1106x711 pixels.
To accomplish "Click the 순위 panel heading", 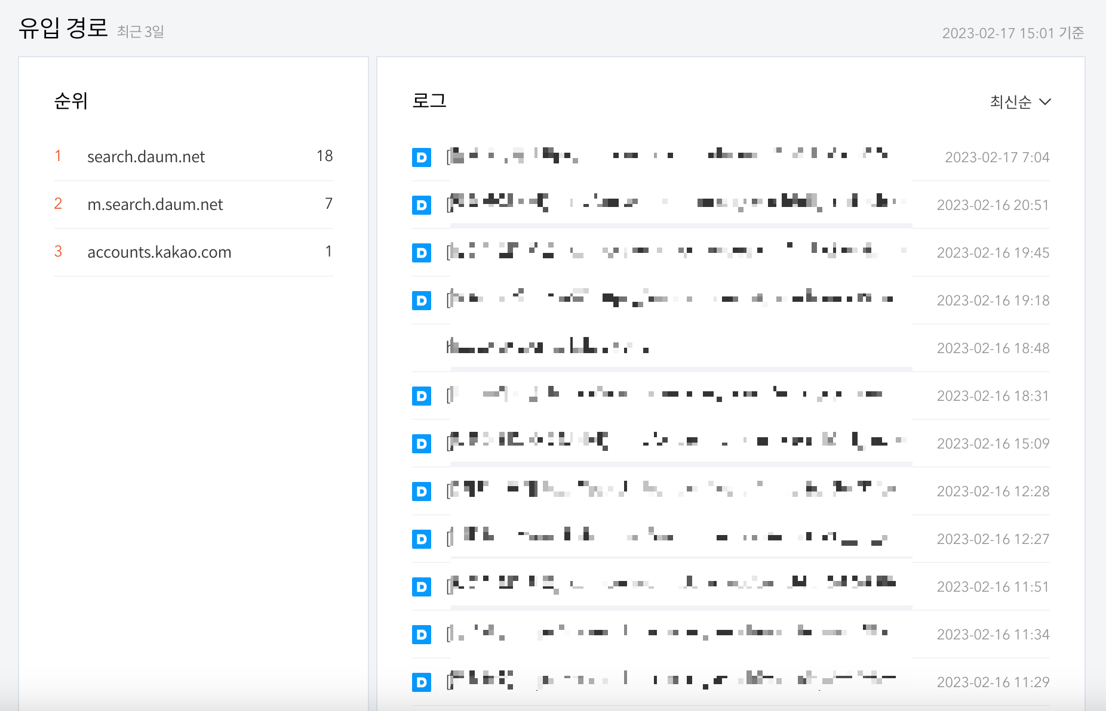I will coord(70,101).
